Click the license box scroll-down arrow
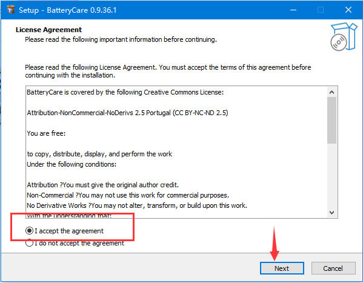 (331, 212)
